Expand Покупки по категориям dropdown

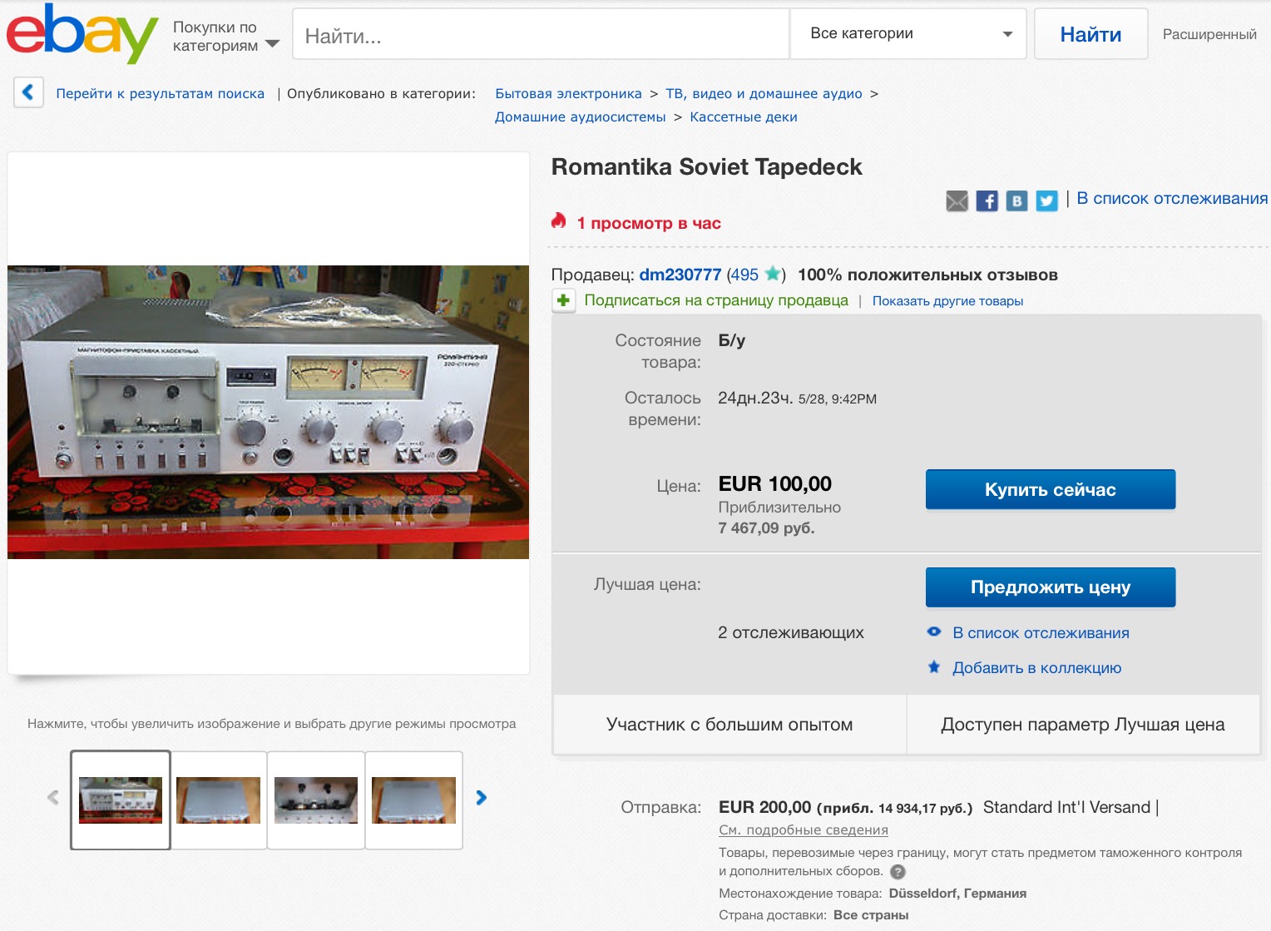click(226, 37)
